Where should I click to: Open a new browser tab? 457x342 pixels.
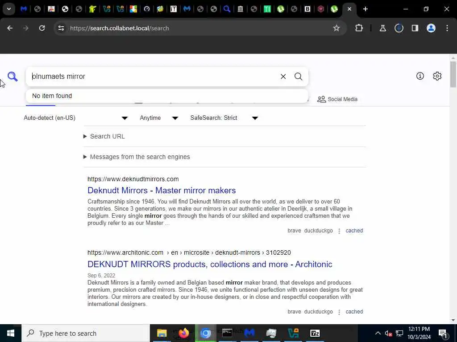pos(365,9)
